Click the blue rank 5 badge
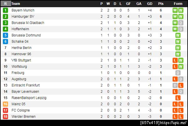This screenshot has height=126, width=188. 5,35
